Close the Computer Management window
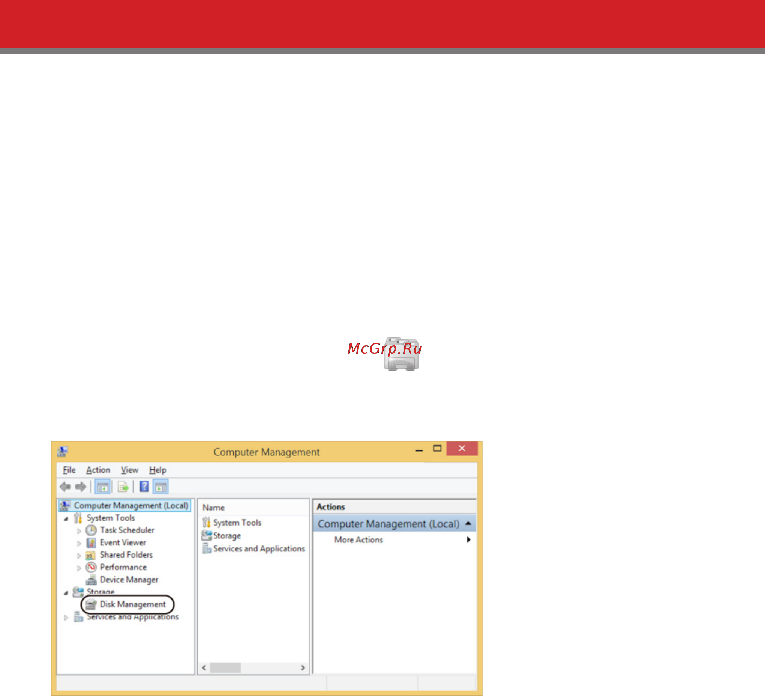Image resolution: width=765 pixels, height=696 pixels. click(462, 448)
